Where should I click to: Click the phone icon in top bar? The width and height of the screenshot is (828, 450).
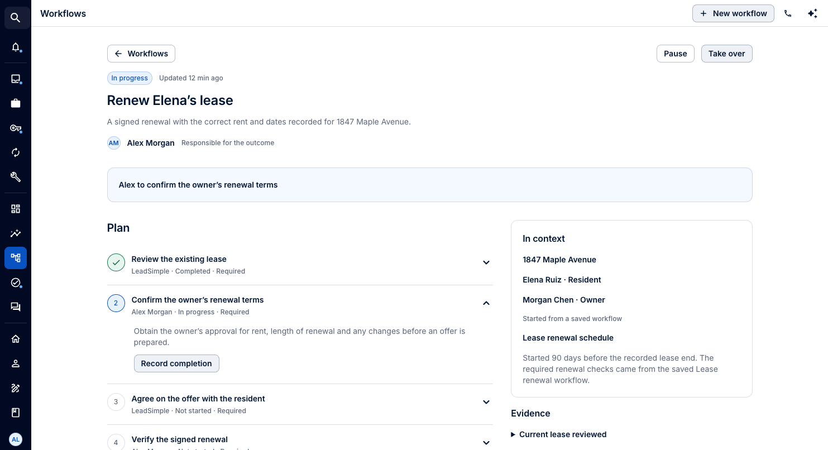(788, 13)
